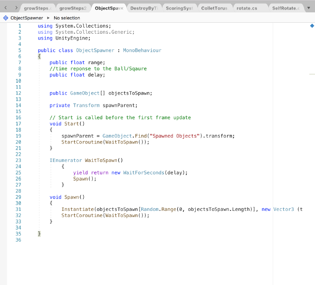Screen dimensions: 315x285
Task: Click on 'range;' variable on line 7
Action: pos(96,63)
